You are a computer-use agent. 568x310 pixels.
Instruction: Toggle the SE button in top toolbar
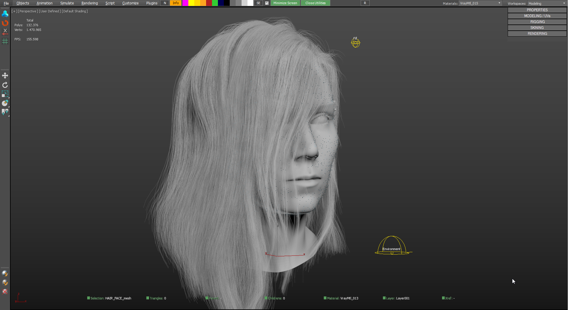(x=258, y=3)
